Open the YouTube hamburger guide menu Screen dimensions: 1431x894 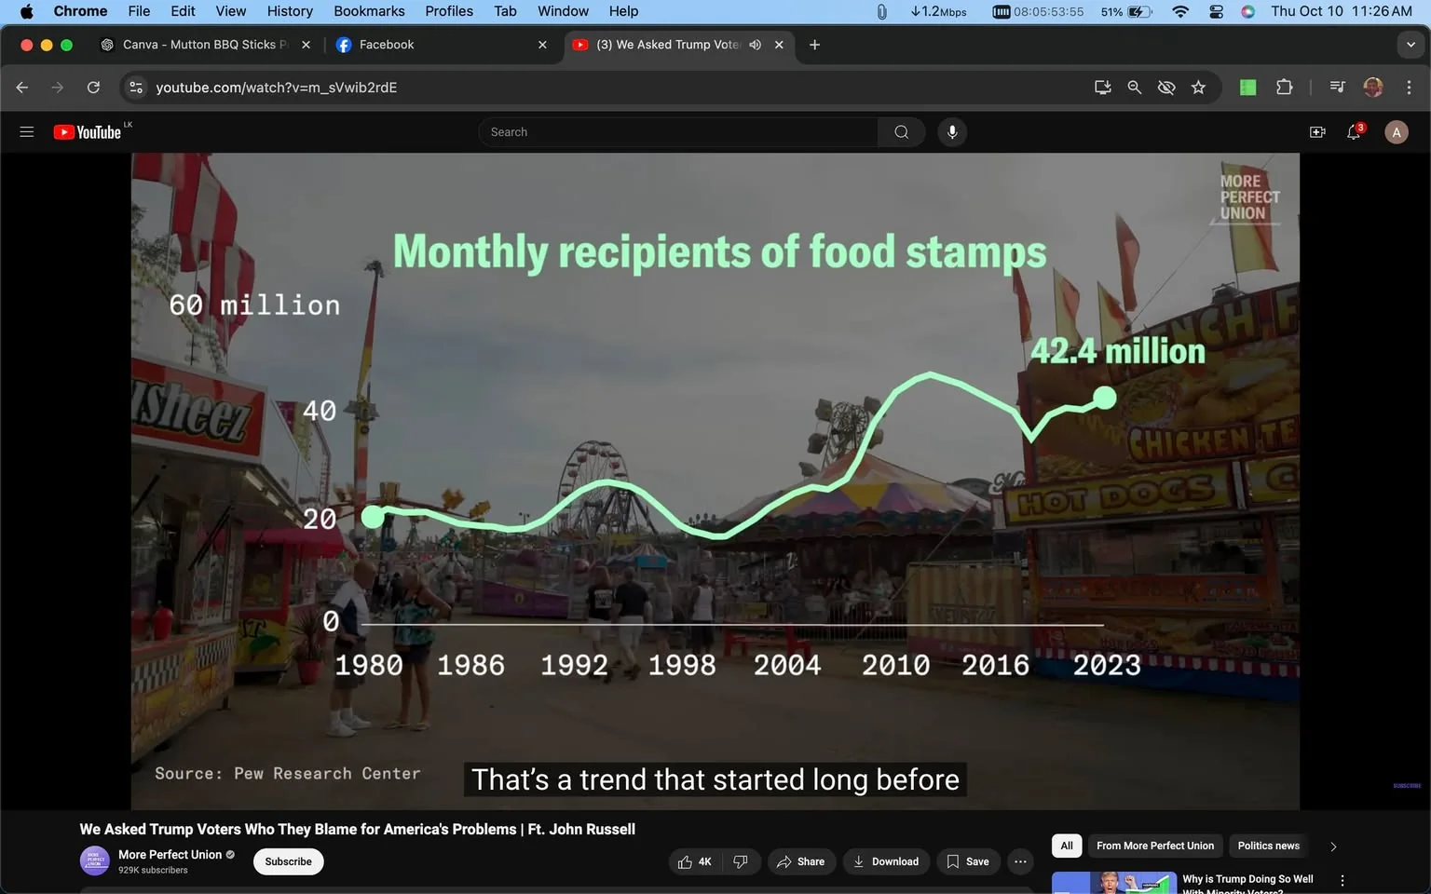tap(27, 132)
